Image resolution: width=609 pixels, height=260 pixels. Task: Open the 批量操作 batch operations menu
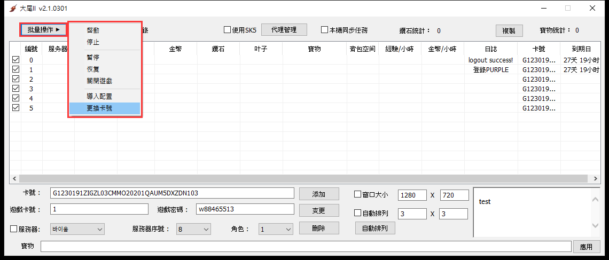coord(44,29)
